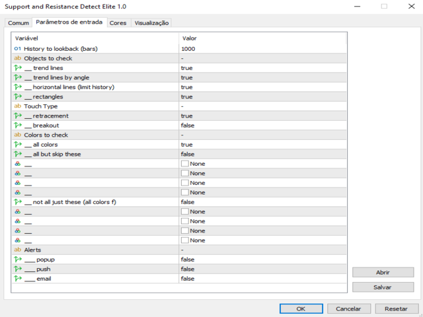Click the boolean icon beside push
This screenshot has height=317, width=423.
18,269
